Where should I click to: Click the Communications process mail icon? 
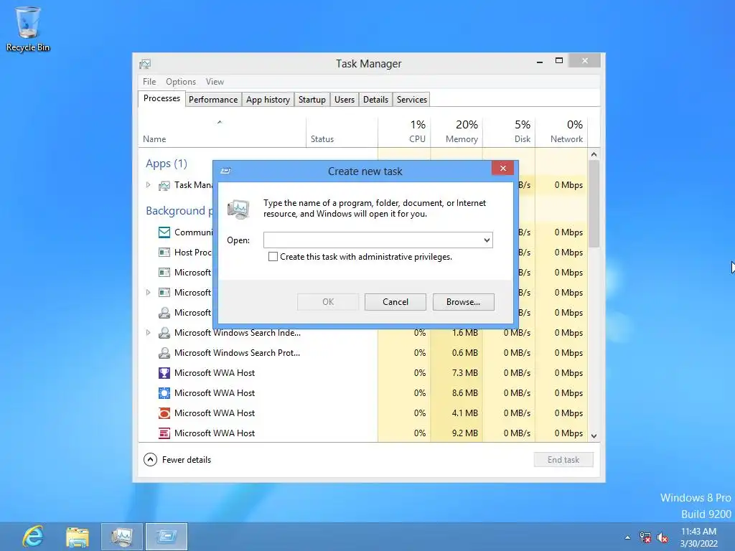[164, 232]
